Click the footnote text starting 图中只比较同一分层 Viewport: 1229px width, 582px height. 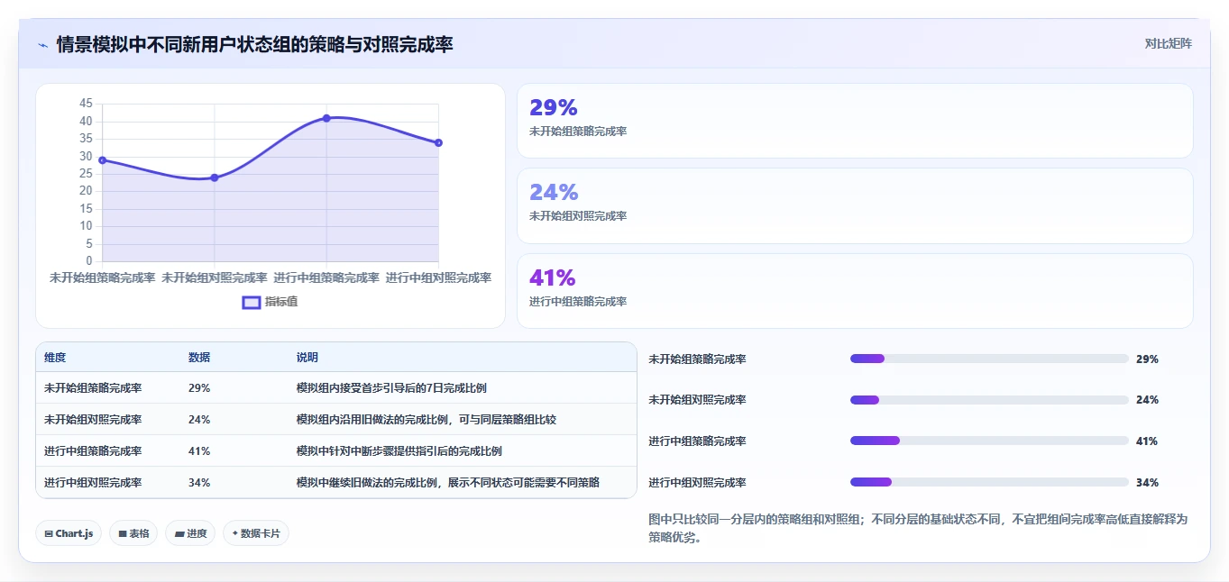(918, 528)
